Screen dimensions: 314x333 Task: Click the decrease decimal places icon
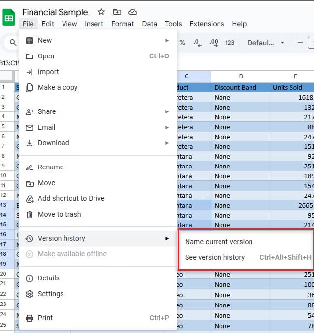[198, 43]
